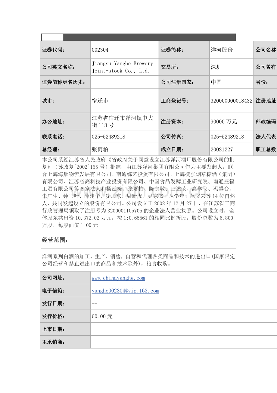This screenshot has height=393, width=277.
Task: Click the 总经理 label cell
Action: pos(65,149)
